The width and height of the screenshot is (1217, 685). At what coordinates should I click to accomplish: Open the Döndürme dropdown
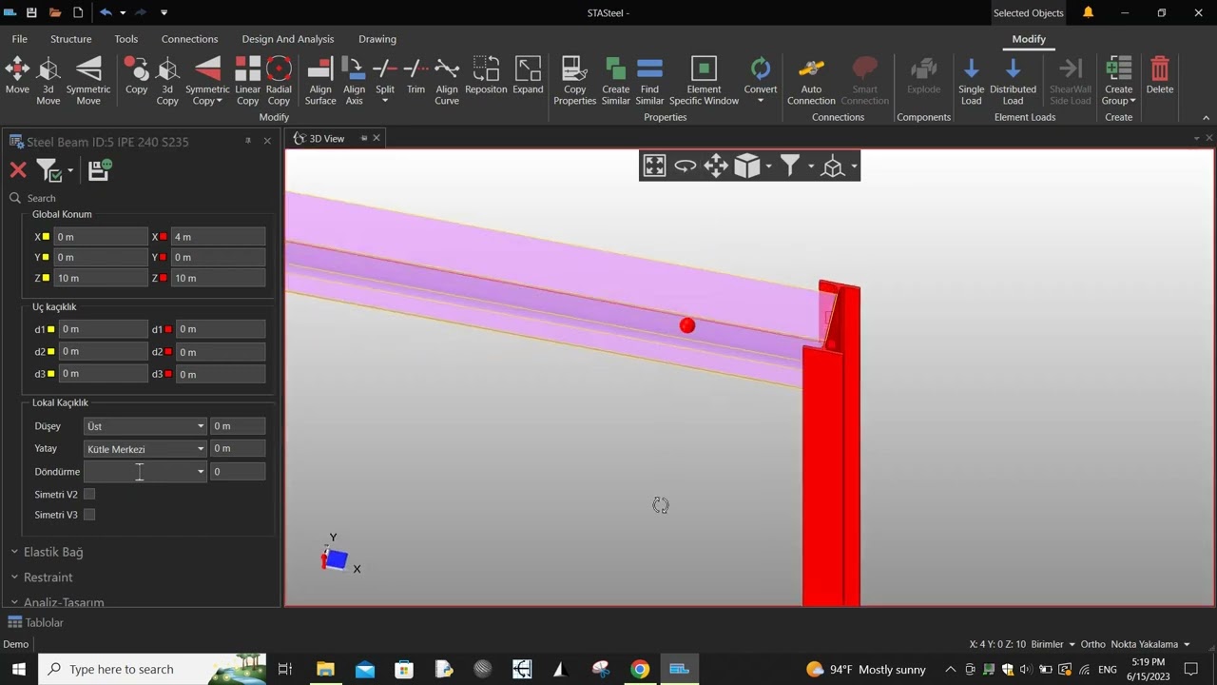145,471
